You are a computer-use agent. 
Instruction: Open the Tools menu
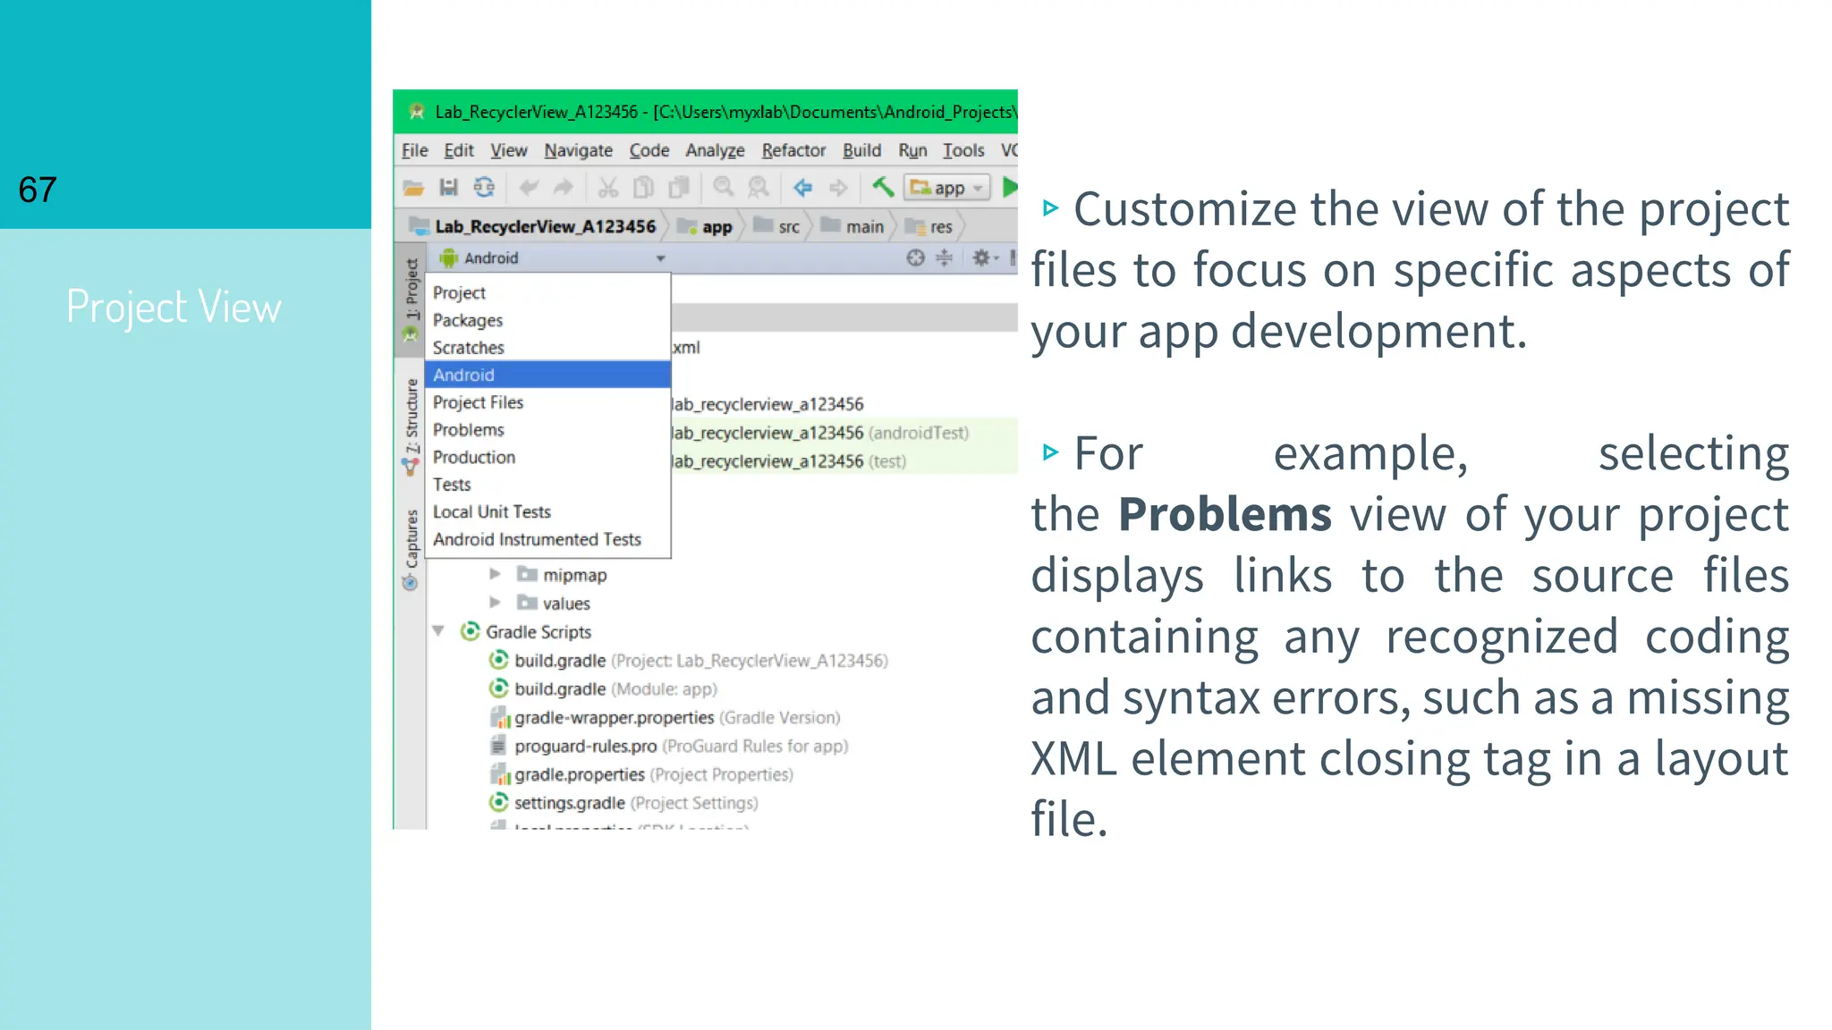pyautogui.click(x=963, y=150)
